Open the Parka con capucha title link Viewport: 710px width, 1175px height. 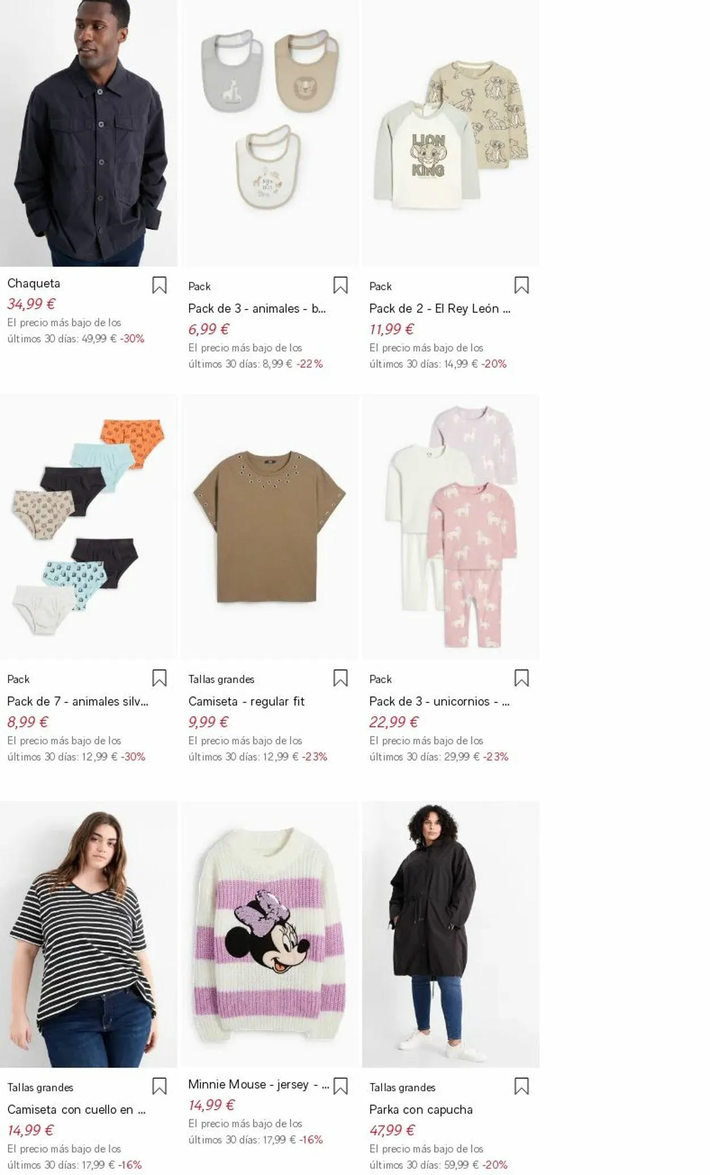(421, 1110)
